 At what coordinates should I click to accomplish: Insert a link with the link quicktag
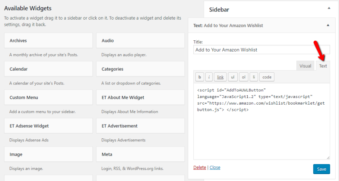(220, 77)
